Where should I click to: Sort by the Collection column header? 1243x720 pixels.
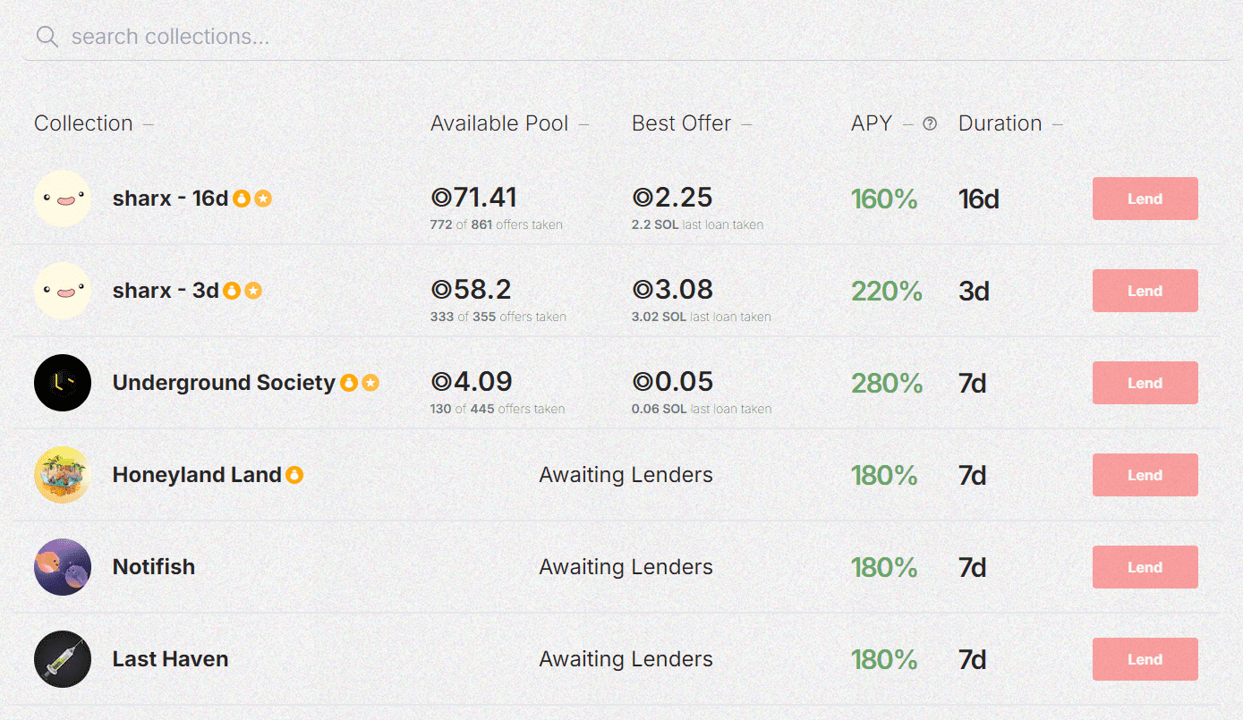coord(83,123)
